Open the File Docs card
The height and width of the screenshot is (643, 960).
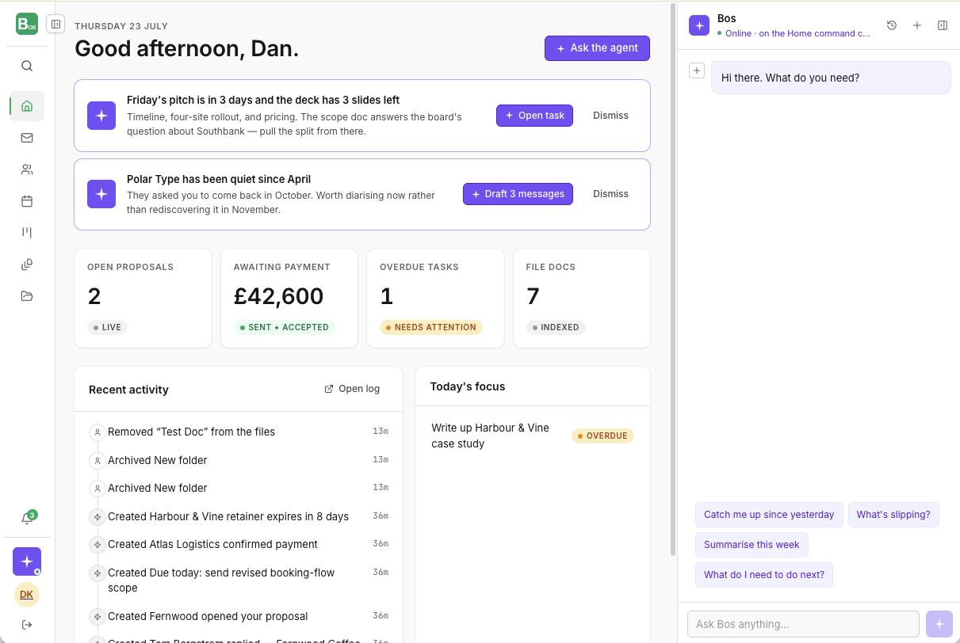(x=582, y=299)
